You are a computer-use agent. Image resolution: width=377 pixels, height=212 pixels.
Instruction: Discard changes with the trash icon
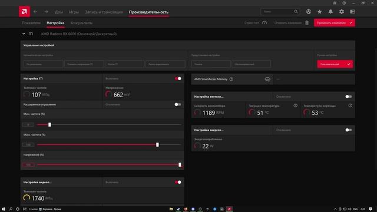coord(307,23)
